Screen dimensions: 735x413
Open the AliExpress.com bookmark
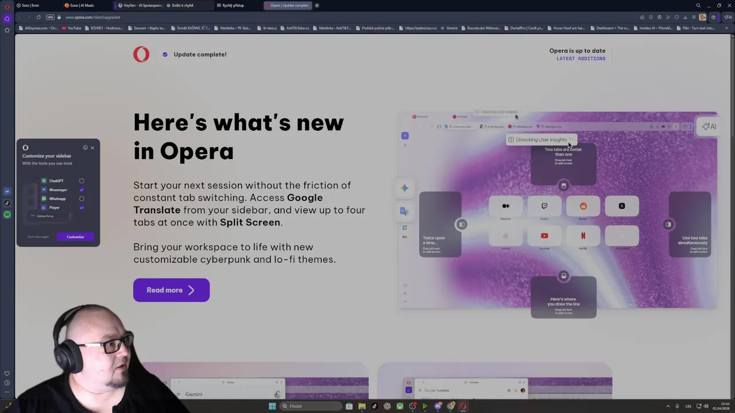tap(38, 28)
